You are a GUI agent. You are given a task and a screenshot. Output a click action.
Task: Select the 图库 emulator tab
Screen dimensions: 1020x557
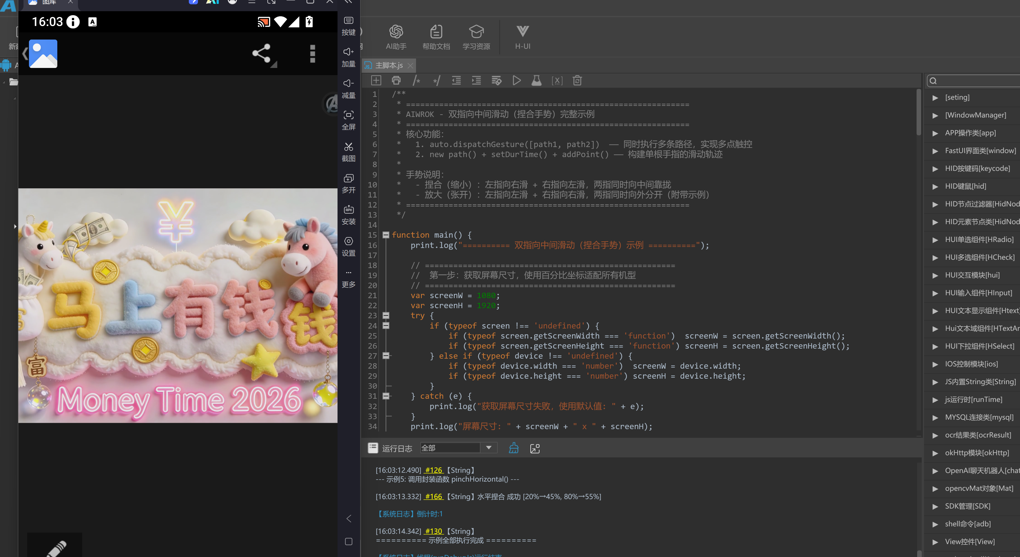49,2
